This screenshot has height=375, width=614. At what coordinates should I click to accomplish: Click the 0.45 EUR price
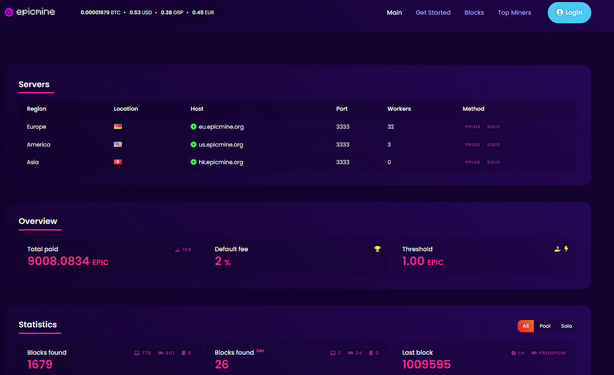tap(203, 13)
